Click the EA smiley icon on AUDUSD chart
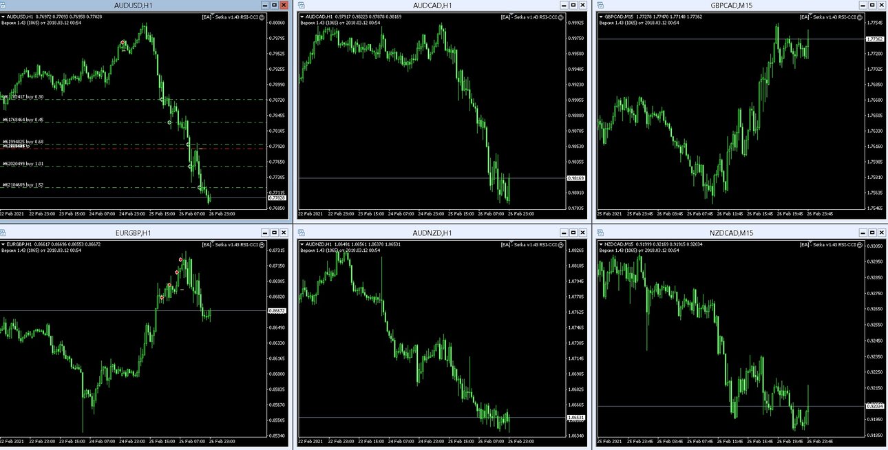Viewport: 888px width, 450px height. [x=262, y=17]
